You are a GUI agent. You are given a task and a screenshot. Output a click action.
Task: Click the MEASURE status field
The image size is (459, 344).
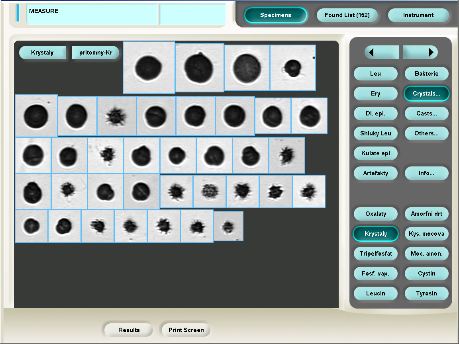point(92,14)
